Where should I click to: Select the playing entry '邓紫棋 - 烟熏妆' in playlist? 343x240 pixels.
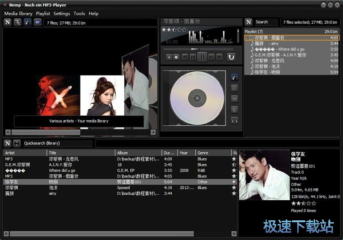click(291, 37)
